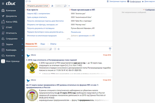Click the Компании globe icon
The image size is (155, 103).
[3, 11]
